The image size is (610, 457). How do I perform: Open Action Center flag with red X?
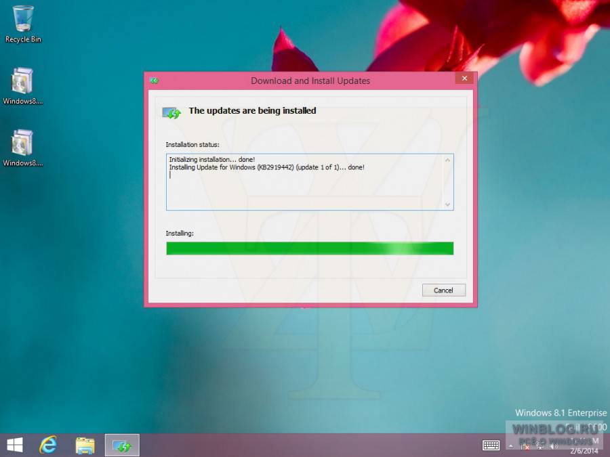coord(525,446)
